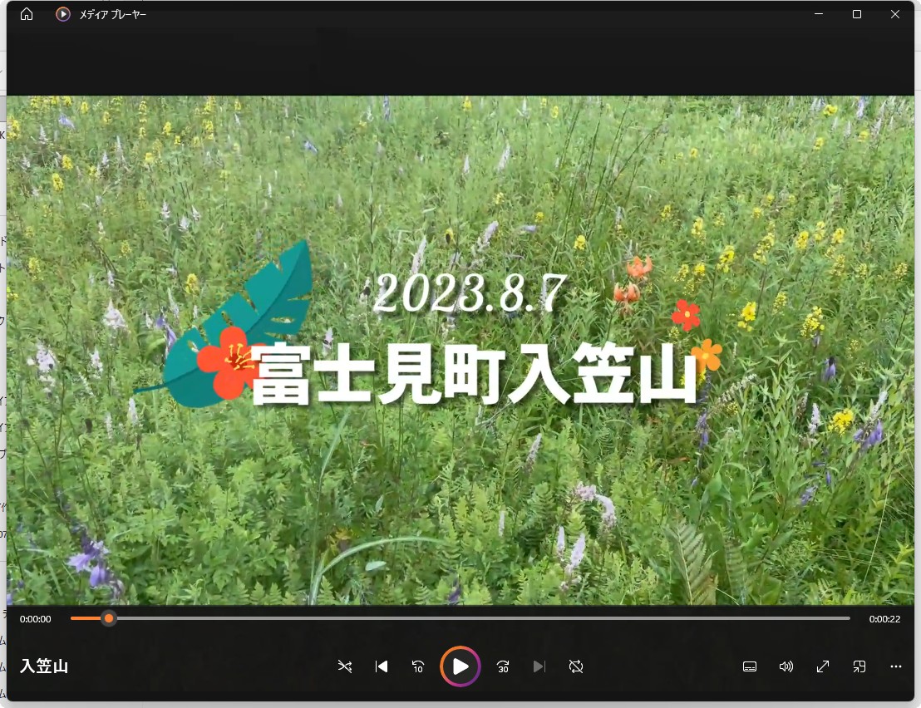Open additional playback settings via the ellipsis
Viewport: 921px width, 708px height.
click(895, 666)
